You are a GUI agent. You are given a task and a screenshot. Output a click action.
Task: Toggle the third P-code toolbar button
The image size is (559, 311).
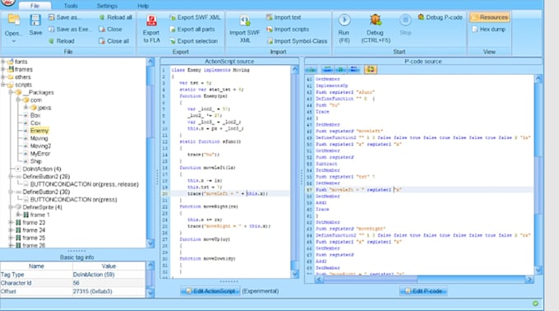[x=340, y=70]
